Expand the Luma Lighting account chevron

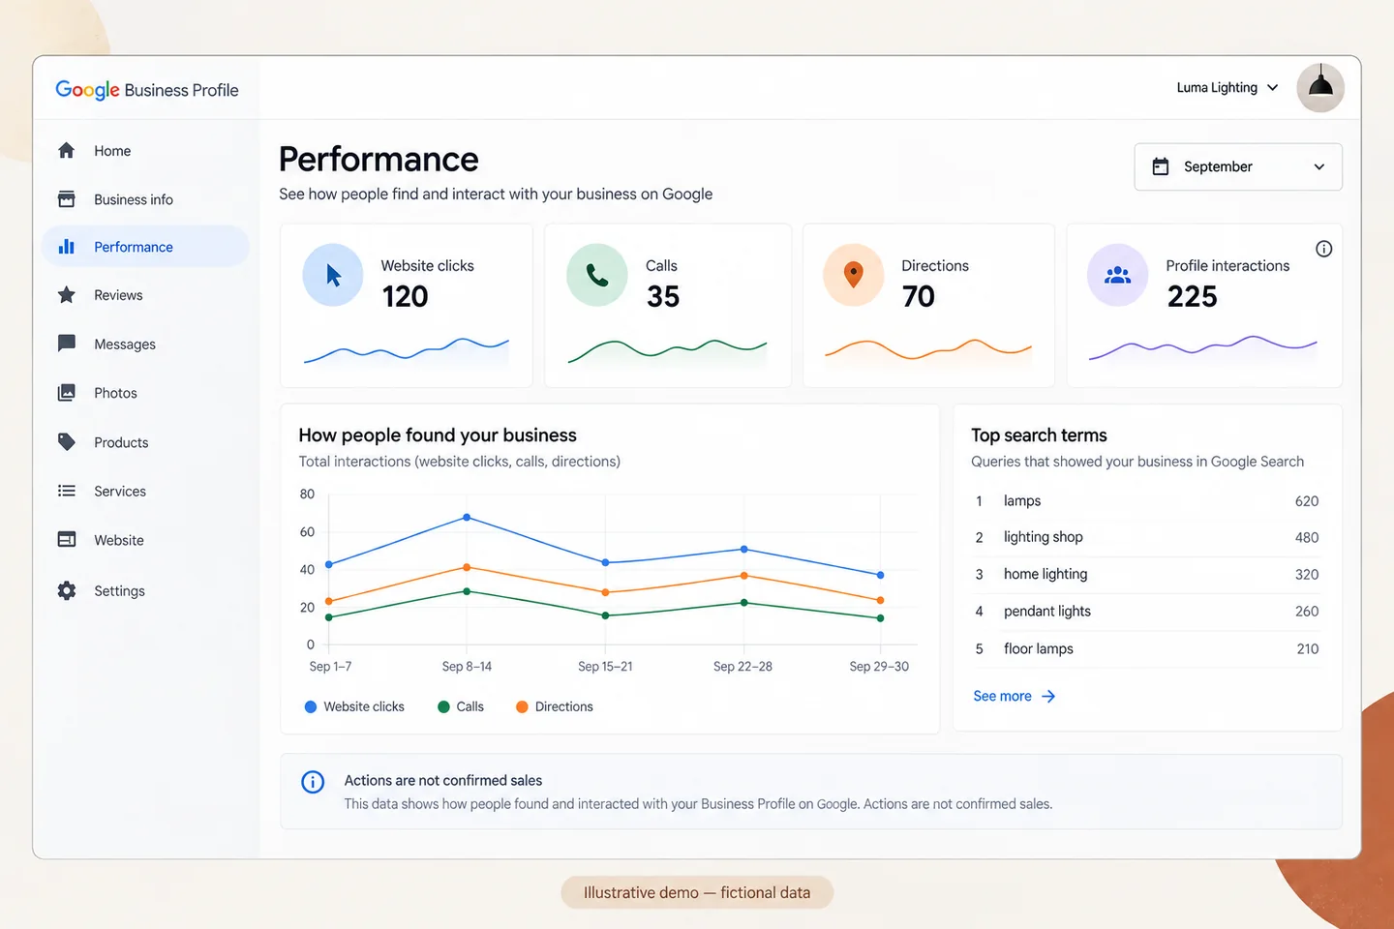[1272, 87]
